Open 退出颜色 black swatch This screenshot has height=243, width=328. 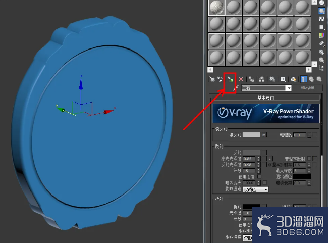coord(302,177)
